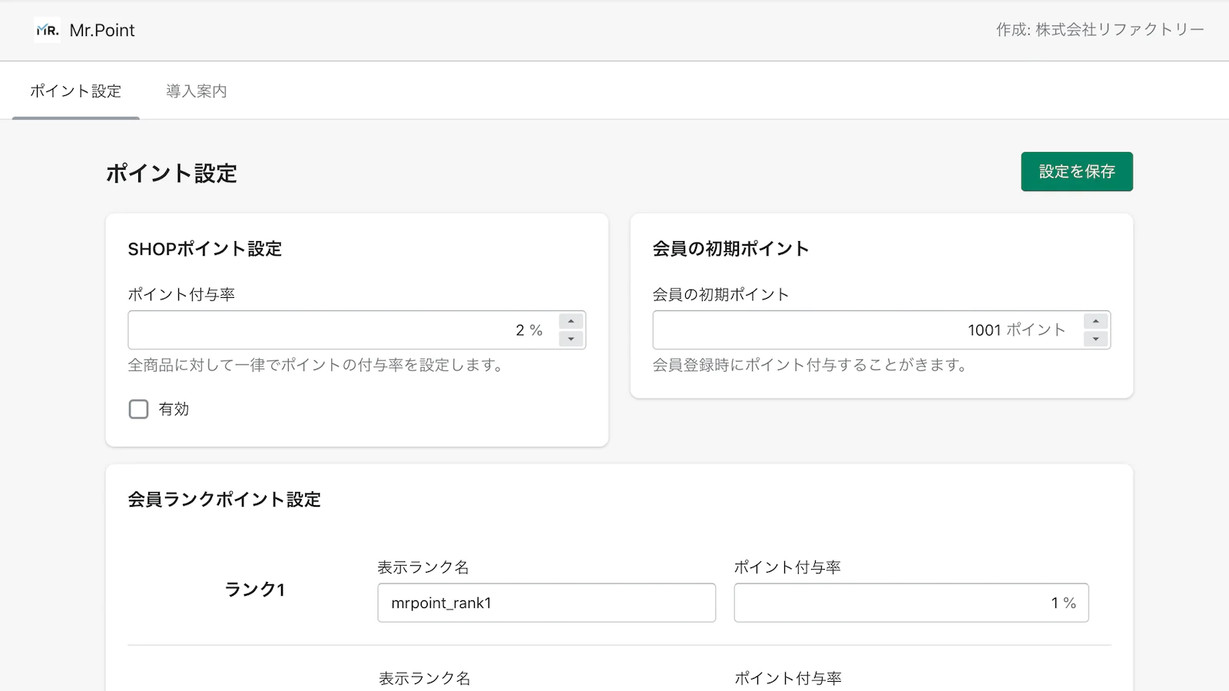Click the mrpoint_rank1 表示ランク名 field
Image resolution: width=1229 pixels, height=691 pixels.
click(546, 603)
